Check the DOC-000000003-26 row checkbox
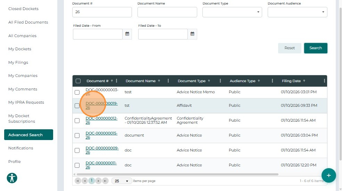342x191 pixels. pos(77,92)
